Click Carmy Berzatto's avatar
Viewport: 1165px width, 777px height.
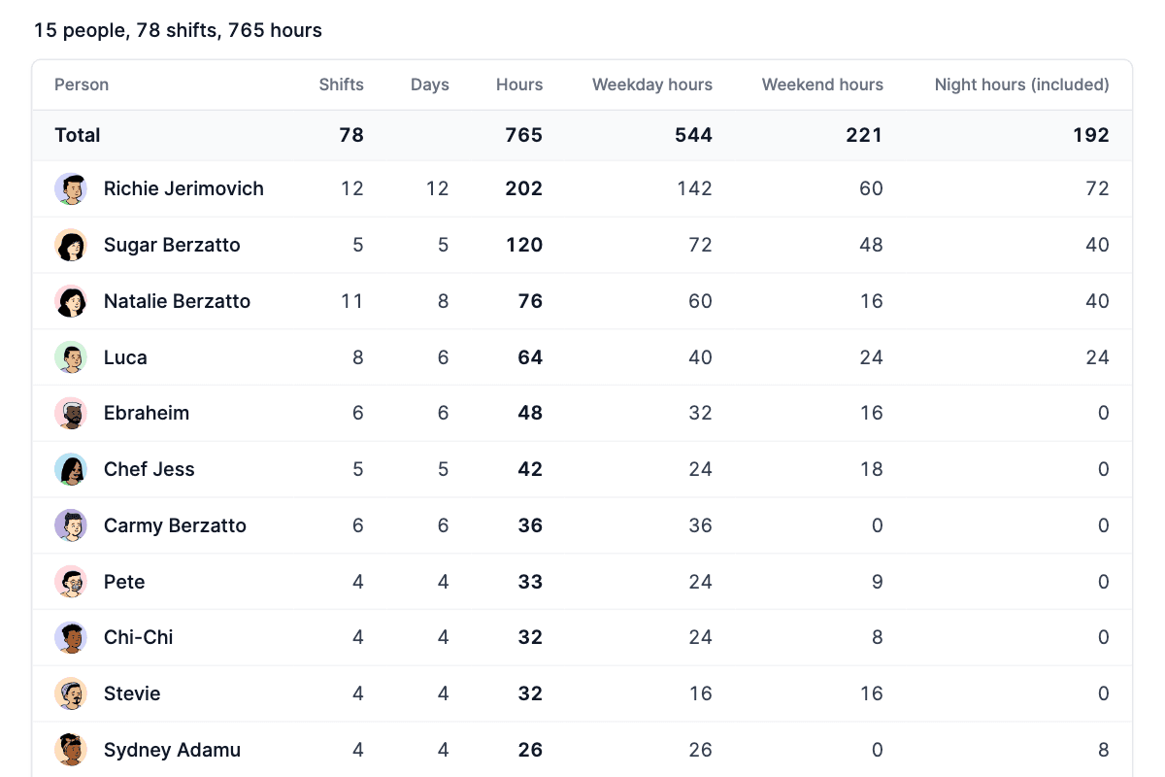pyautogui.click(x=71, y=525)
